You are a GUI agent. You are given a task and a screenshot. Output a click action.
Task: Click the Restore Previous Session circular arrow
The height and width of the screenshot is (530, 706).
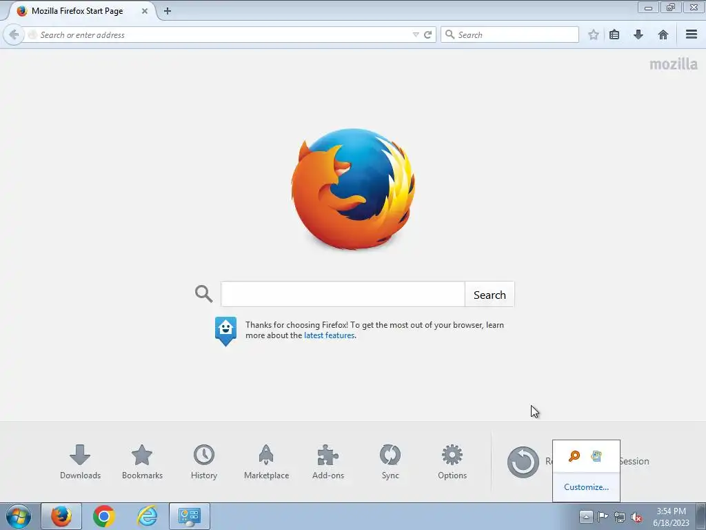(x=523, y=462)
